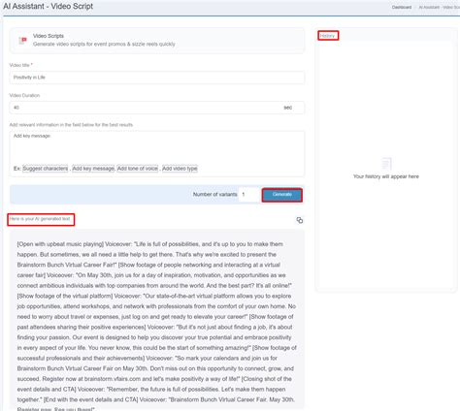Click the History panel heading
Screen dimensions: 460x411
coord(327,36)
